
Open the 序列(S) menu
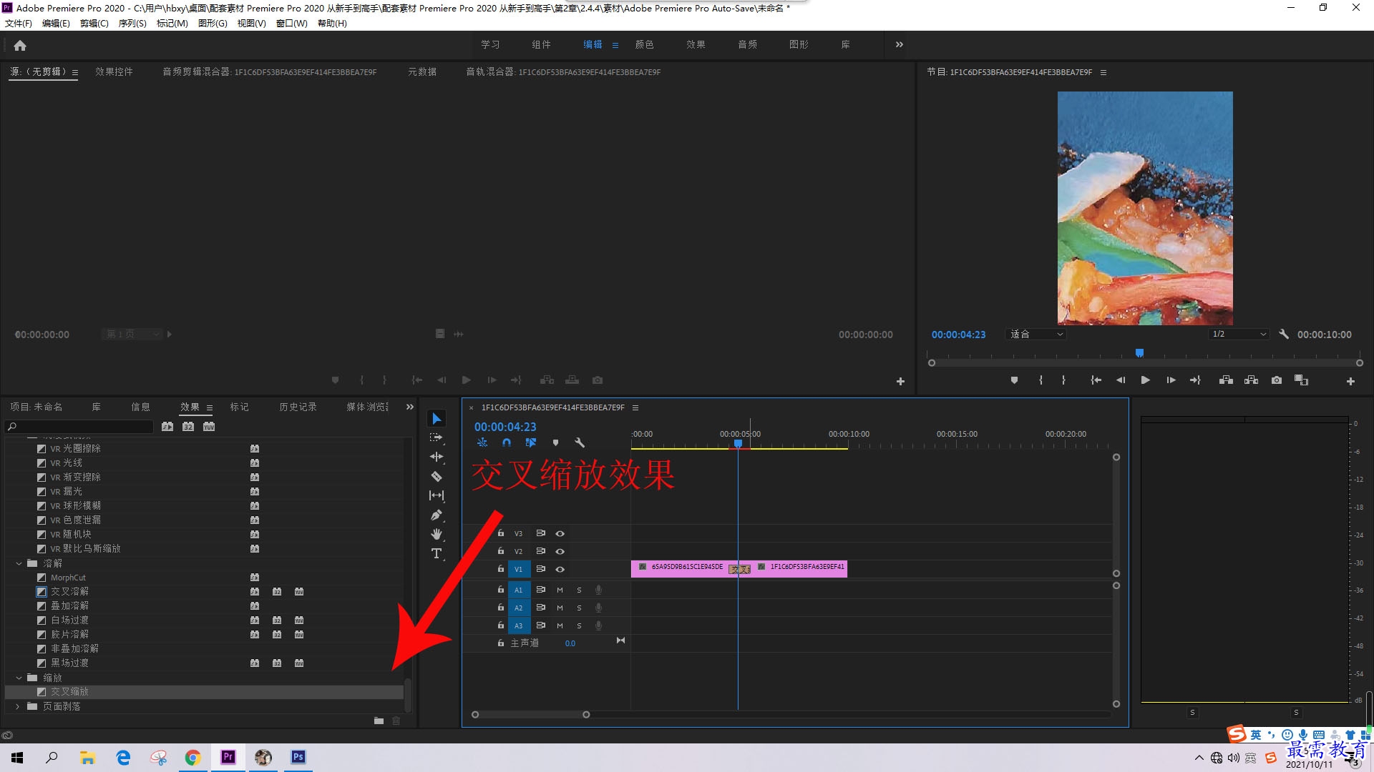(132, 23)
